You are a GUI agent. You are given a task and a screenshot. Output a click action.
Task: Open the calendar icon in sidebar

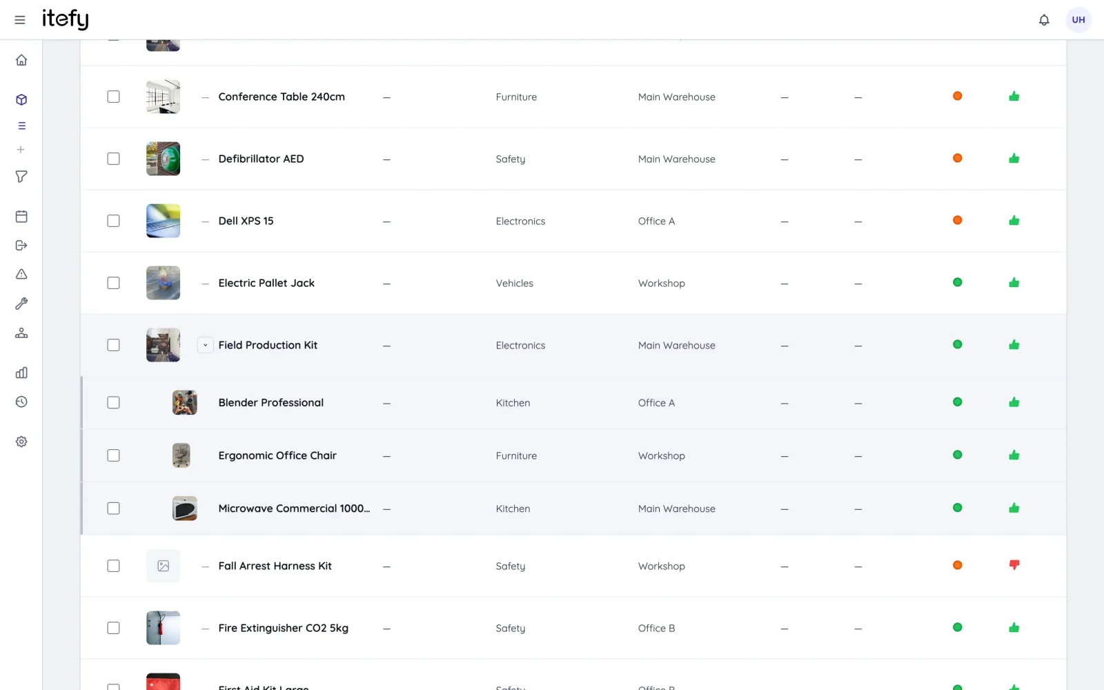21,217
